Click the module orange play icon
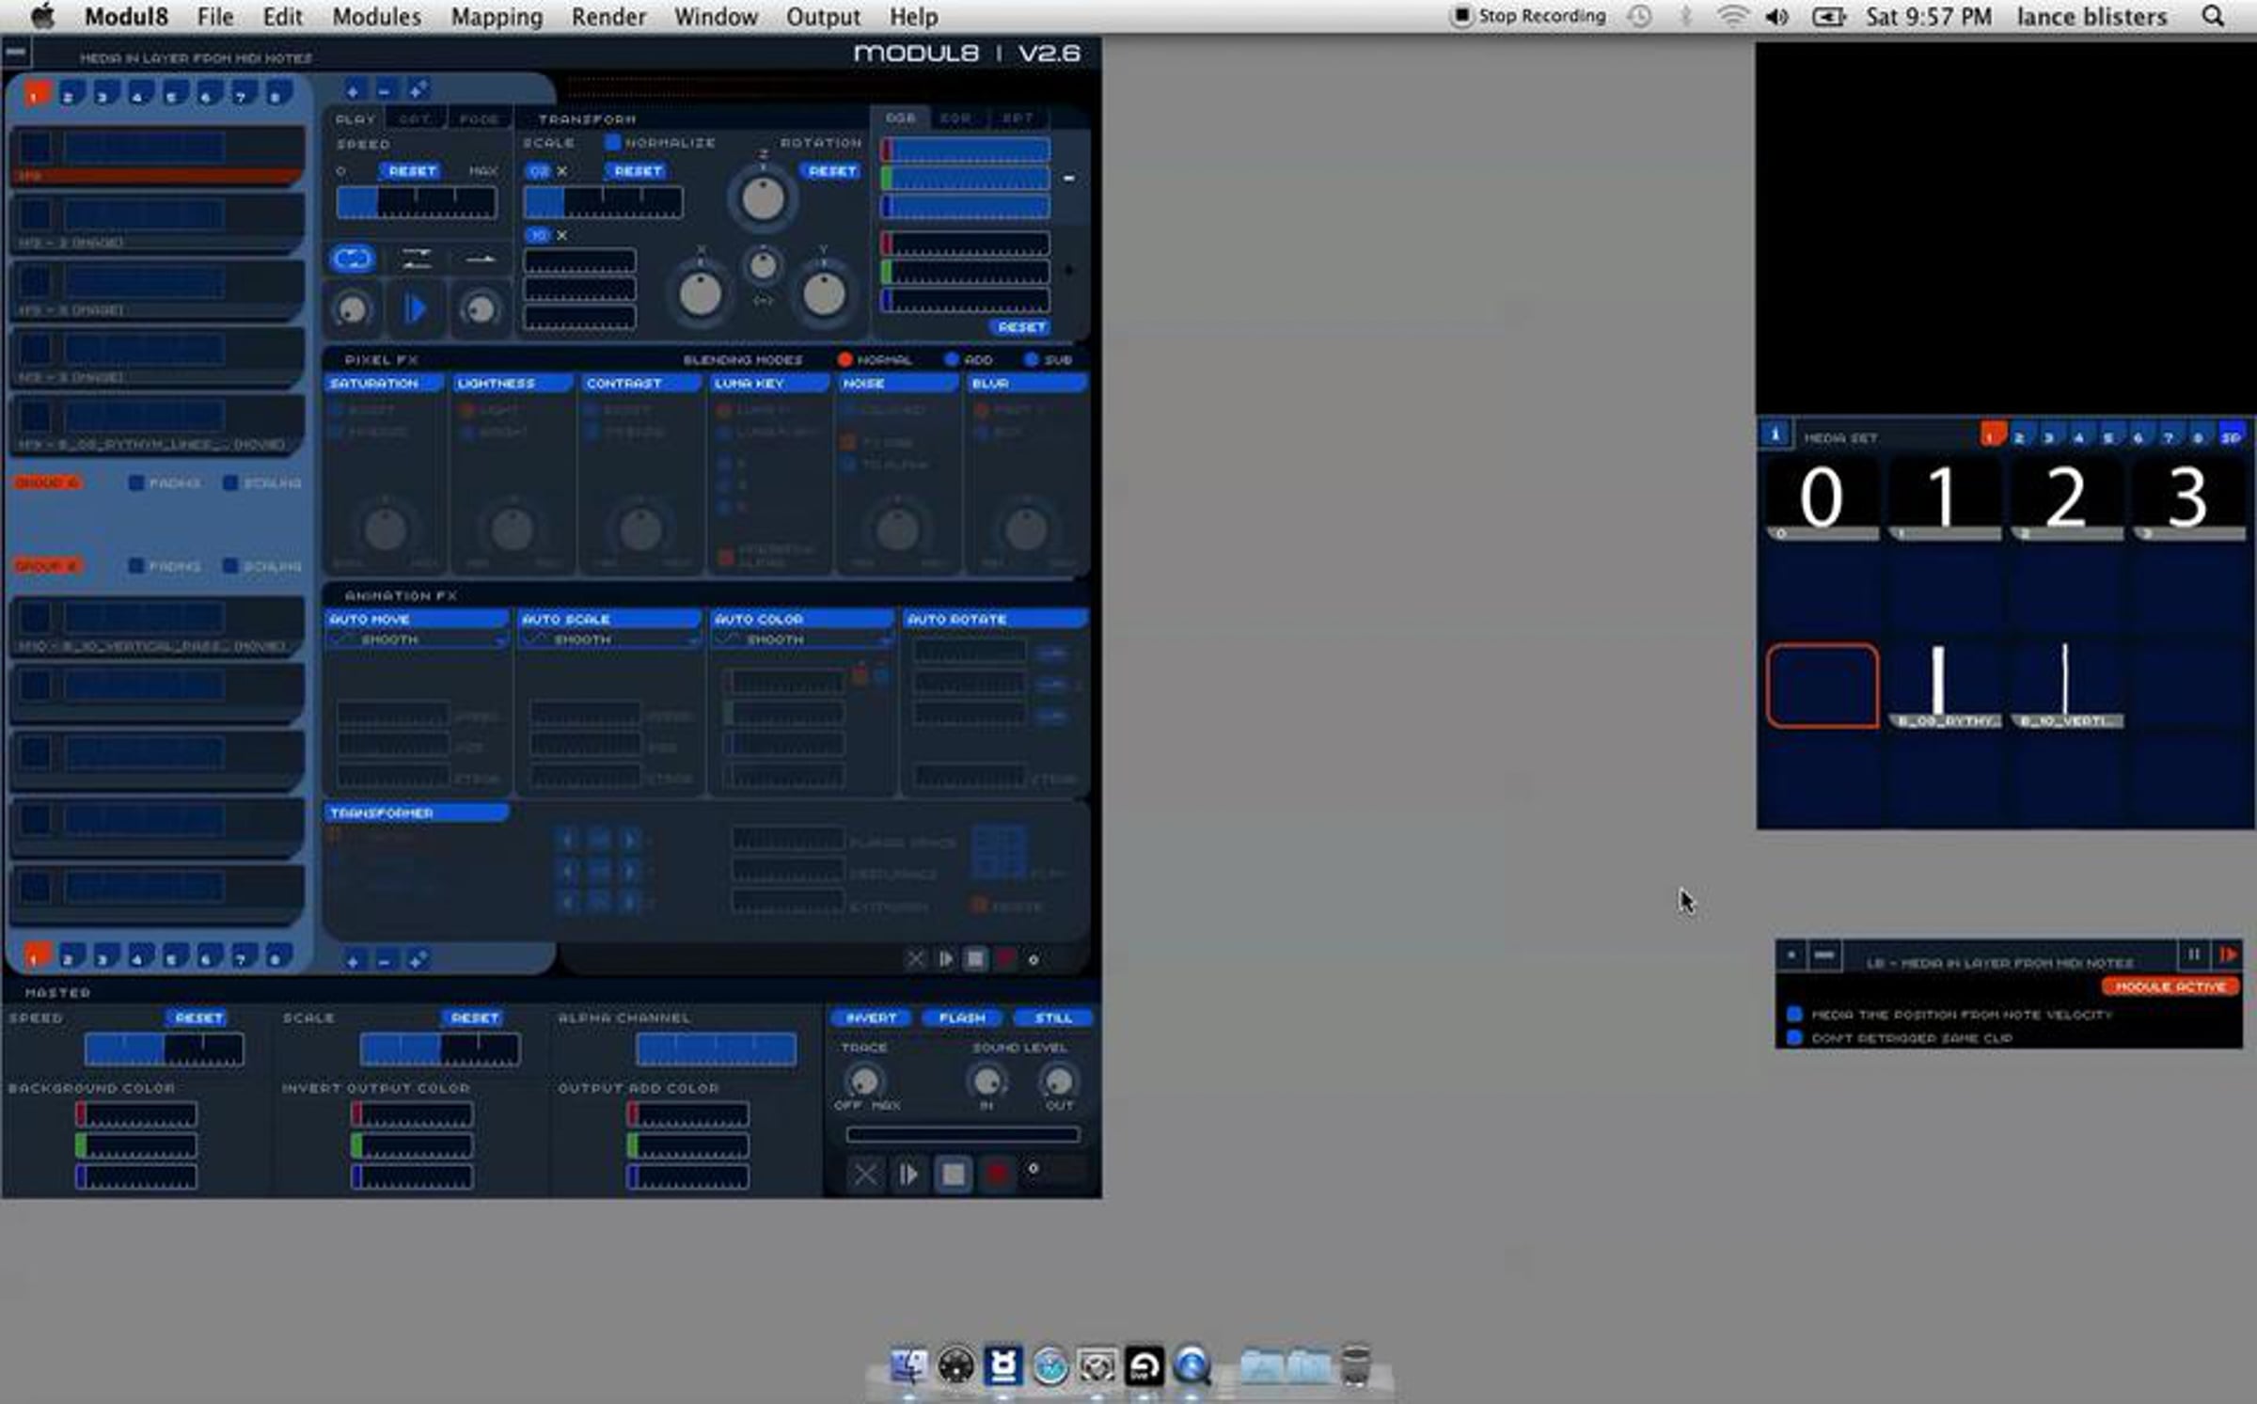2257x1404 pixels. (x=2228, y=954)
